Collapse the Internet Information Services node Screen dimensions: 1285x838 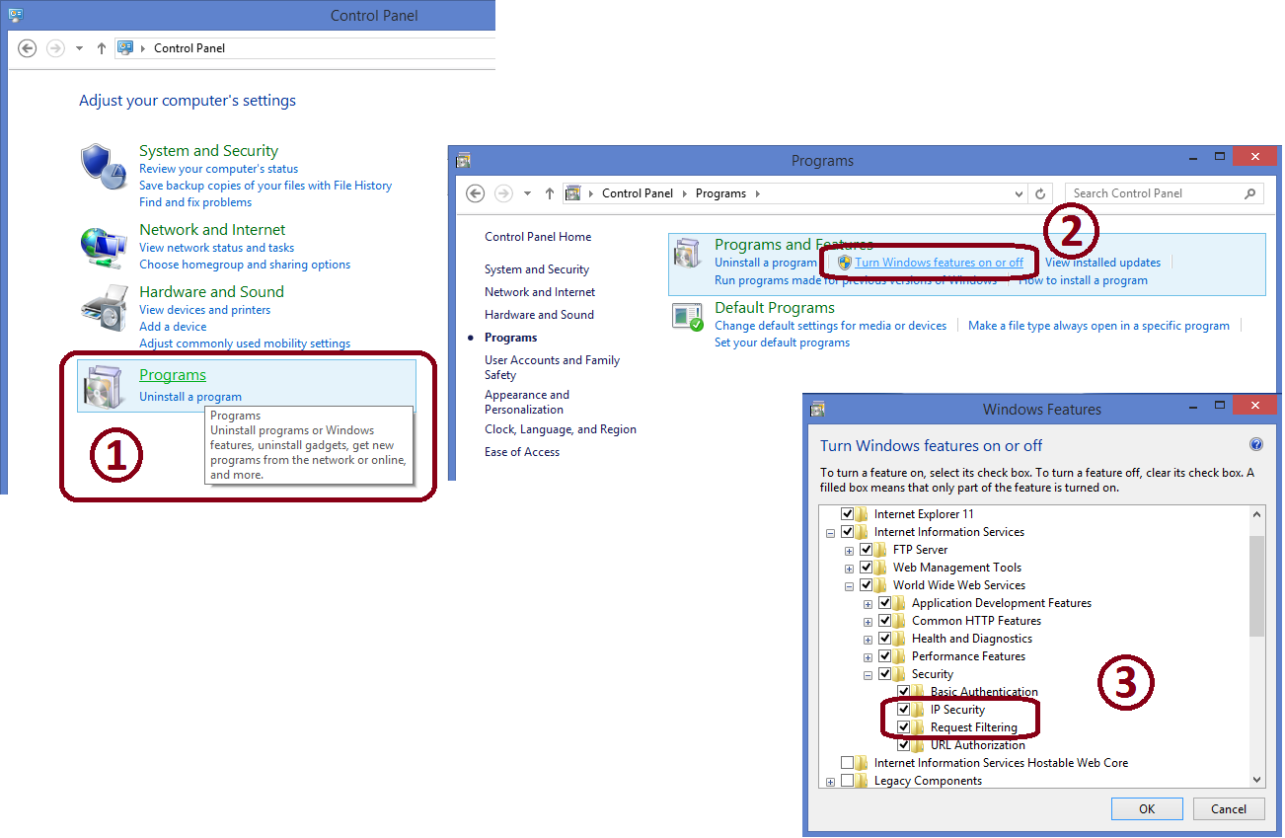click(831, 533)
